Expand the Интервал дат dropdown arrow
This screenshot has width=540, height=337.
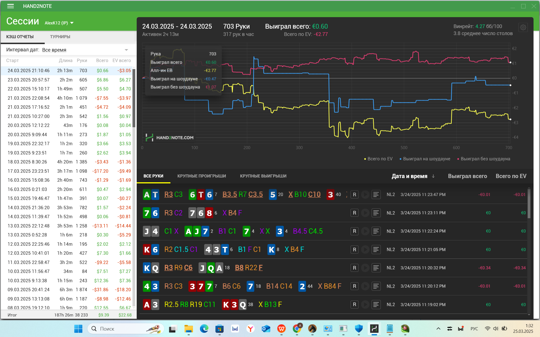tap(126, 50)
